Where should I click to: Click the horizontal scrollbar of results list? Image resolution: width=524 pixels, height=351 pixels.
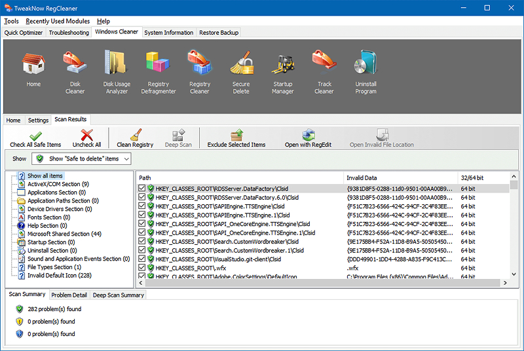tap(323, 283)
